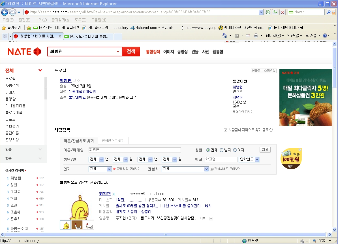This screenshot has height=244, width=338.
Task: Collapse the 전체 sidebar section arrow
Action: point(40,70)
